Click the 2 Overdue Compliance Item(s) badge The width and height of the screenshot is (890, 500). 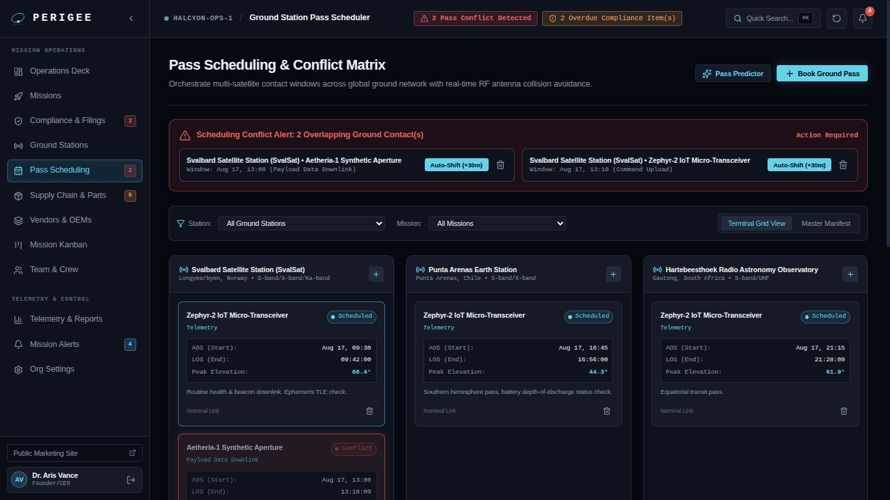(612, 18)
